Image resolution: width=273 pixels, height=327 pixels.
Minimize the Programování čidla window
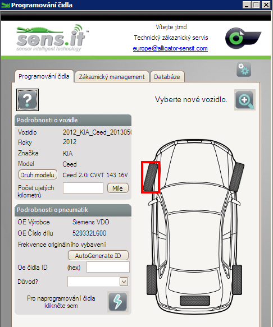pyautogui.click(x=247, y=5)
